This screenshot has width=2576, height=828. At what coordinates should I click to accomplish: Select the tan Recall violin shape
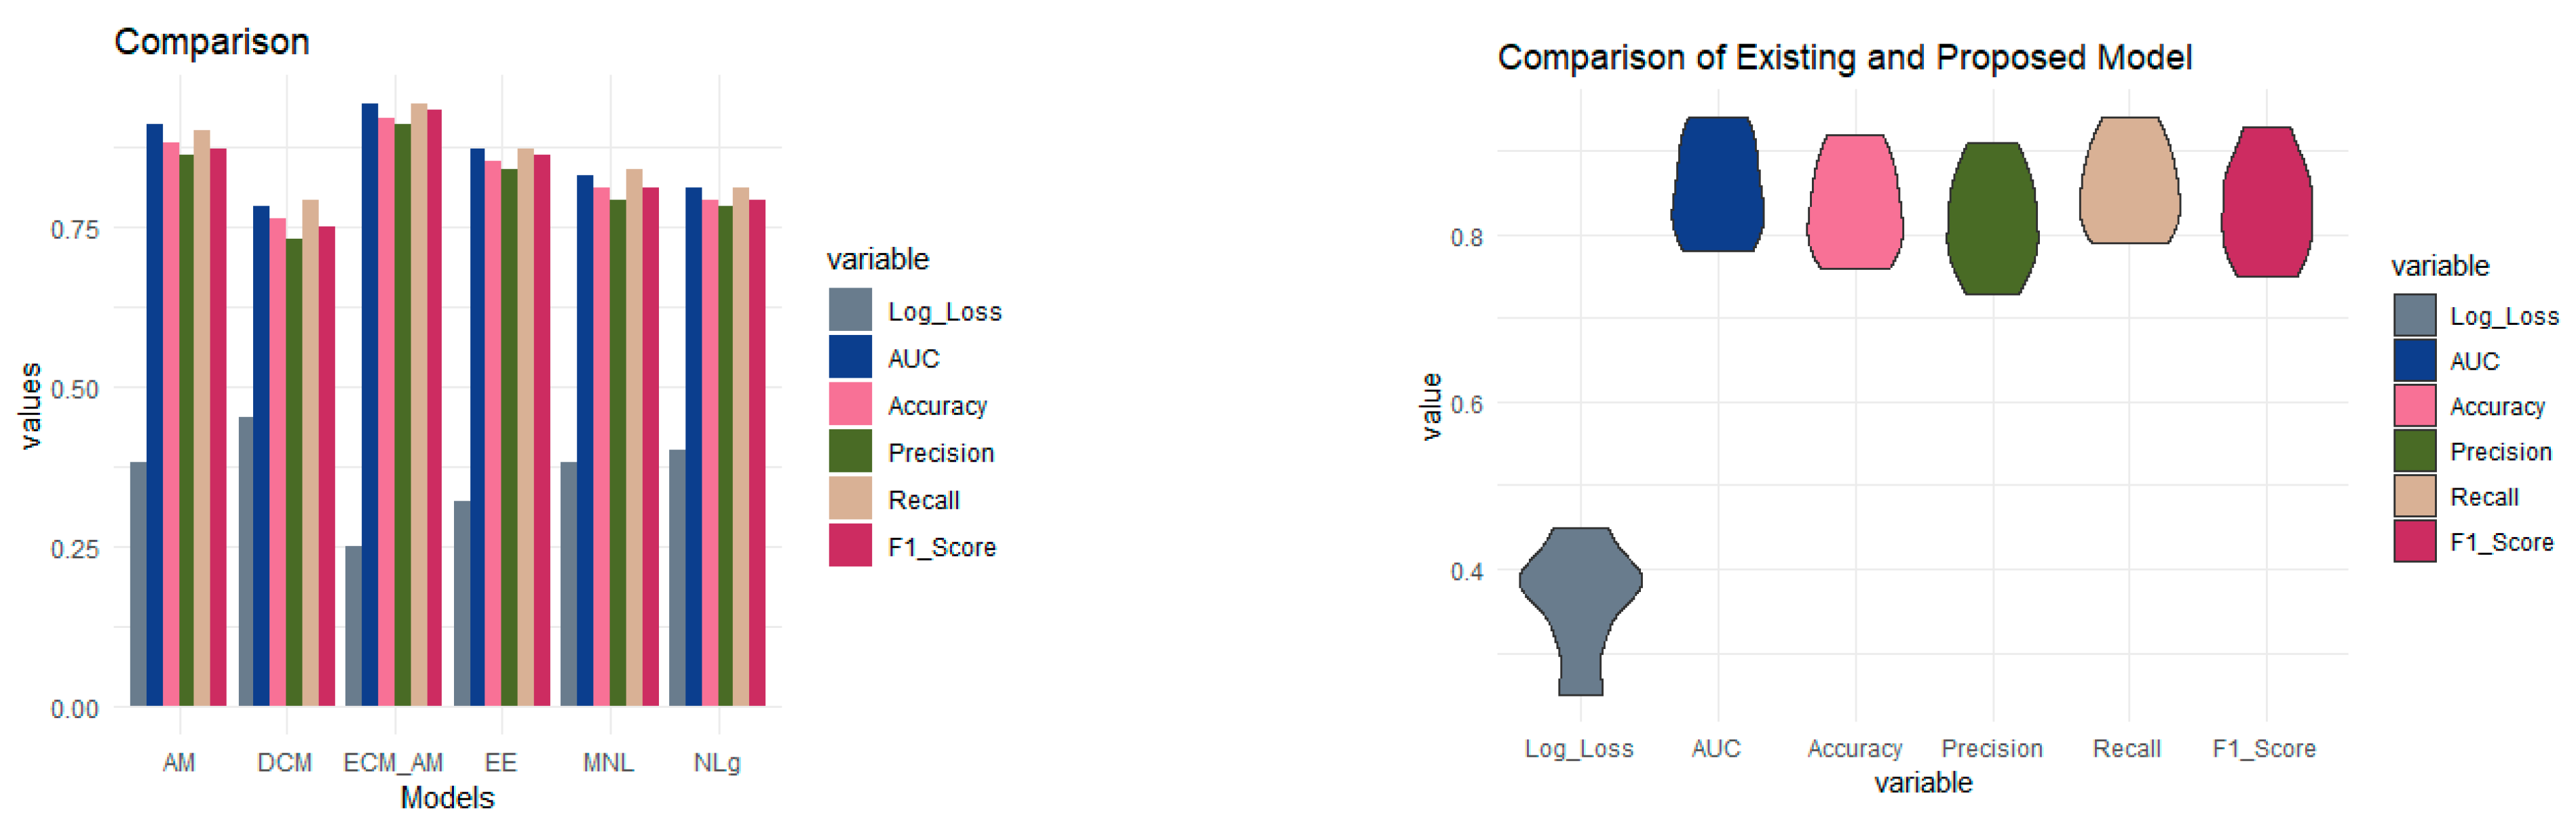coord(2129,181)
